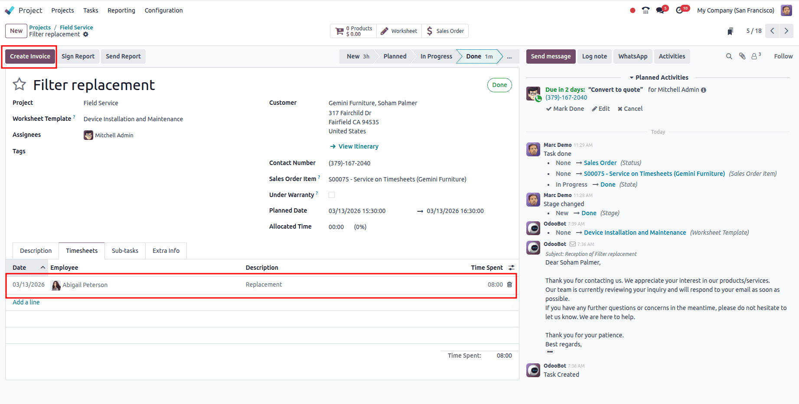This screenshot has width=799, height=404.
Task: Search messages with the magnifier in chatter
Action: point(729,56)
